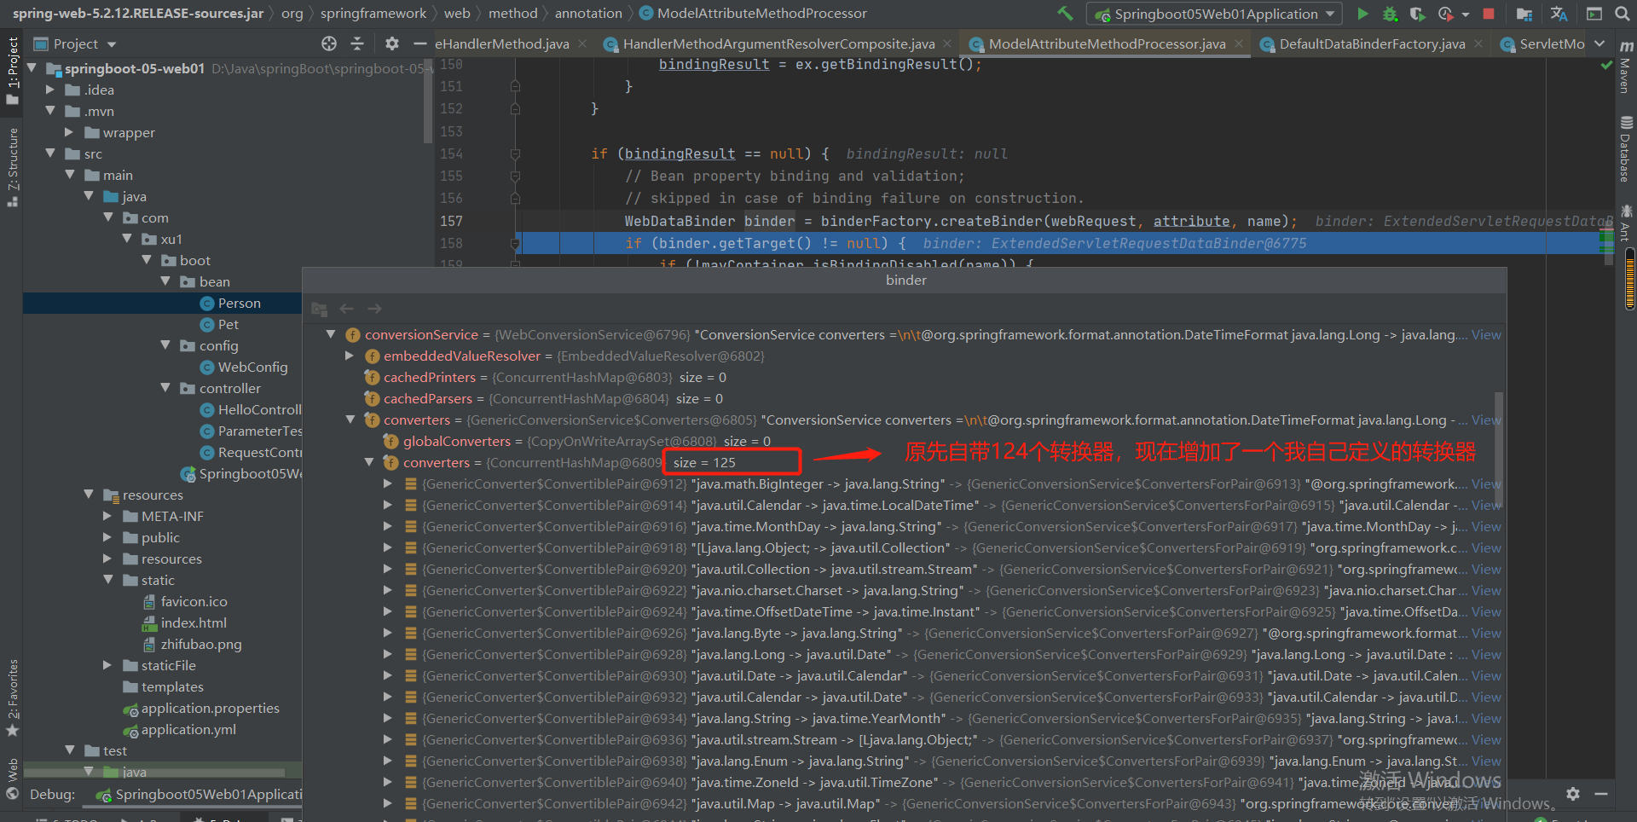
Task: Open the Project panel settings gear
Action: 391,43
